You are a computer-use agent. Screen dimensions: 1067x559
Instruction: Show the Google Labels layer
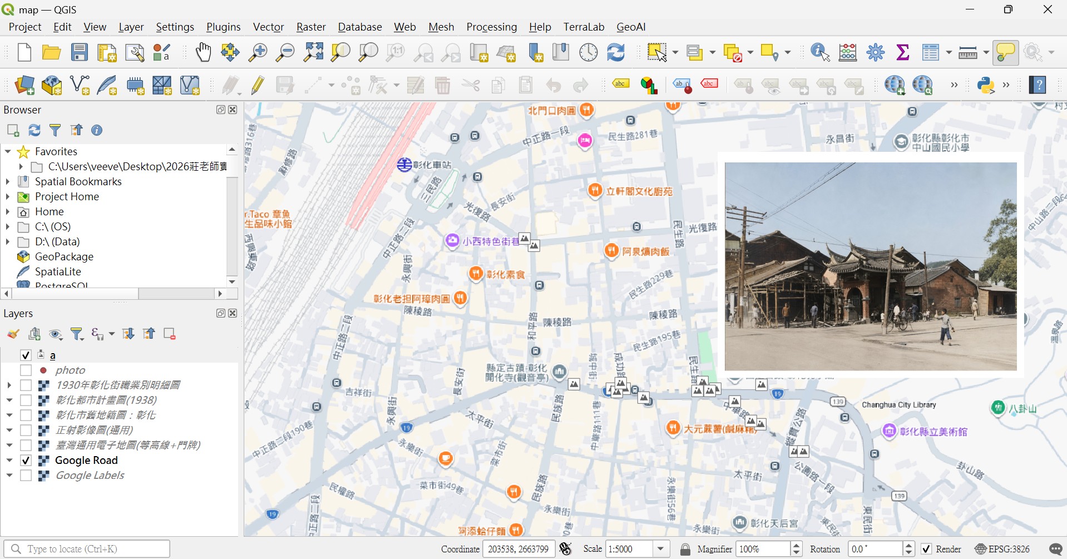coord(26,475)
